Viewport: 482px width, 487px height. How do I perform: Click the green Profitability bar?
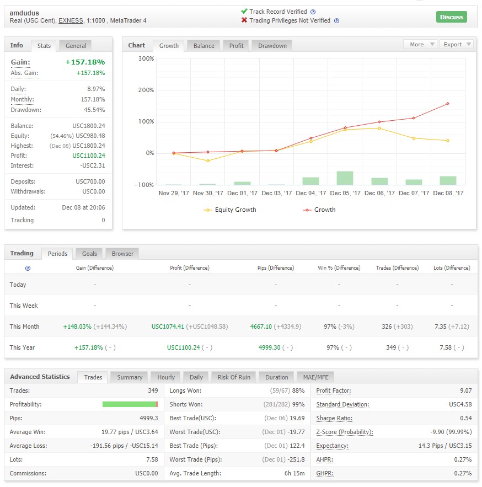point(129,404)
